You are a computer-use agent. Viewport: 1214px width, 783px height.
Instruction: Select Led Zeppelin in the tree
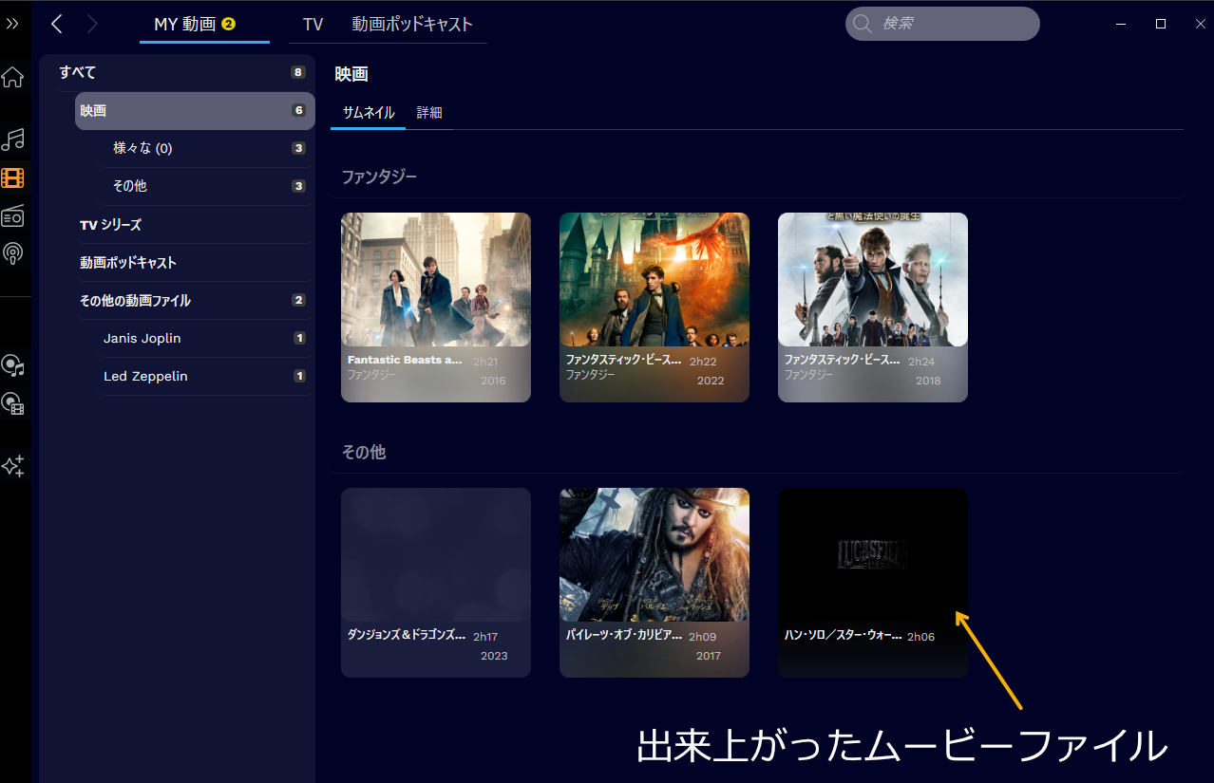[206, 377]
